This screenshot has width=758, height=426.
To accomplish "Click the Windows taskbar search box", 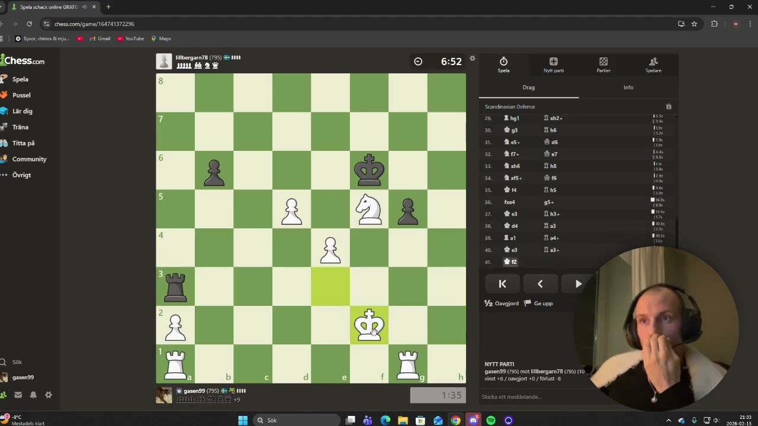I will 296,420.
